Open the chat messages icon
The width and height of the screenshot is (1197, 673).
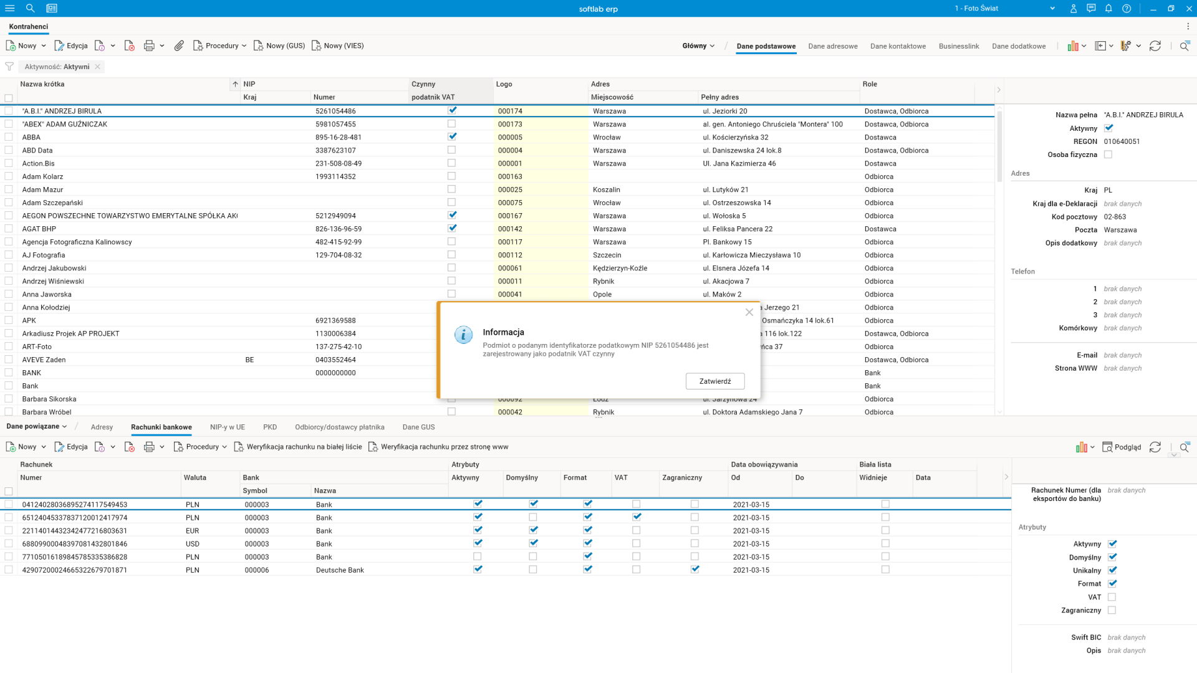(1090, 8)
